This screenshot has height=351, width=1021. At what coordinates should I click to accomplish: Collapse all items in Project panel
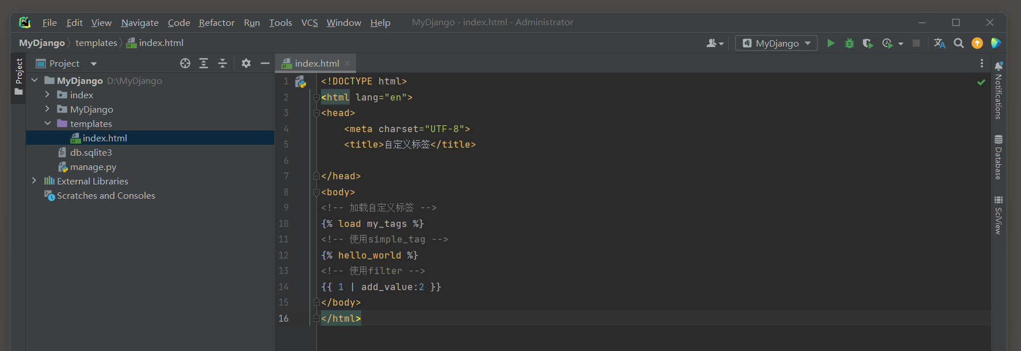pyautogui.click(x=223, y=63)
